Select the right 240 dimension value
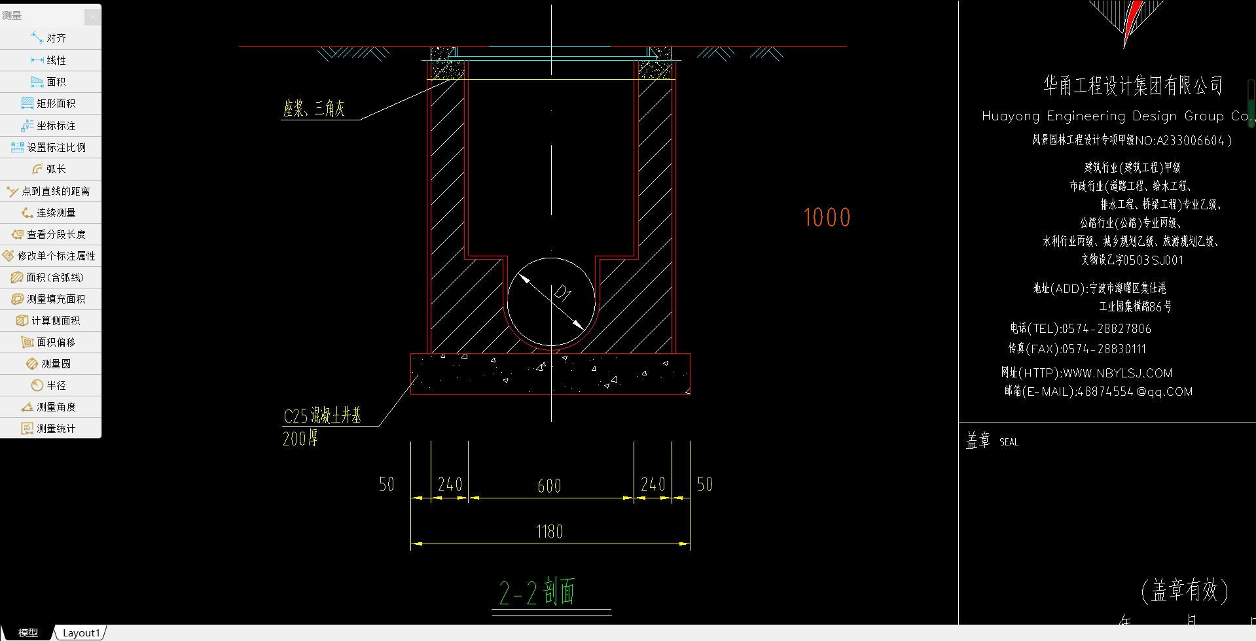The image size is (1256, 641). coord(653,484)
